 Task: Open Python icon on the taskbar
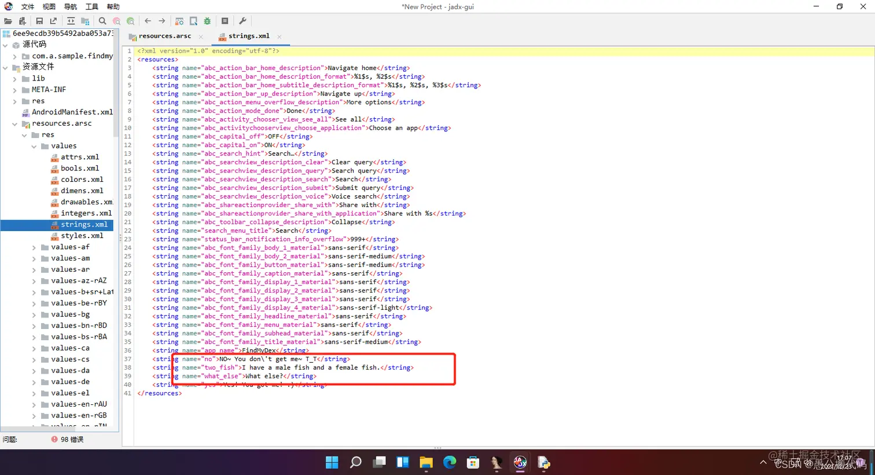pyautogui.click(x=543, y=462)
